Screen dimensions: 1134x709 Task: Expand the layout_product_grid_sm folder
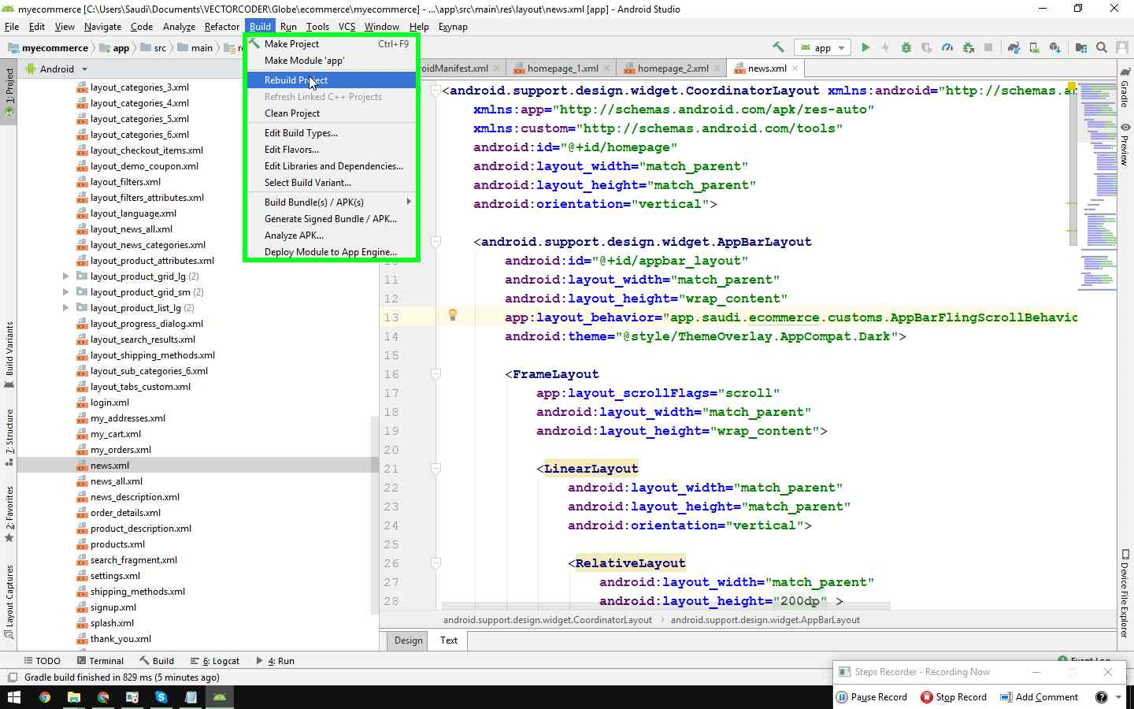[65, 292]
